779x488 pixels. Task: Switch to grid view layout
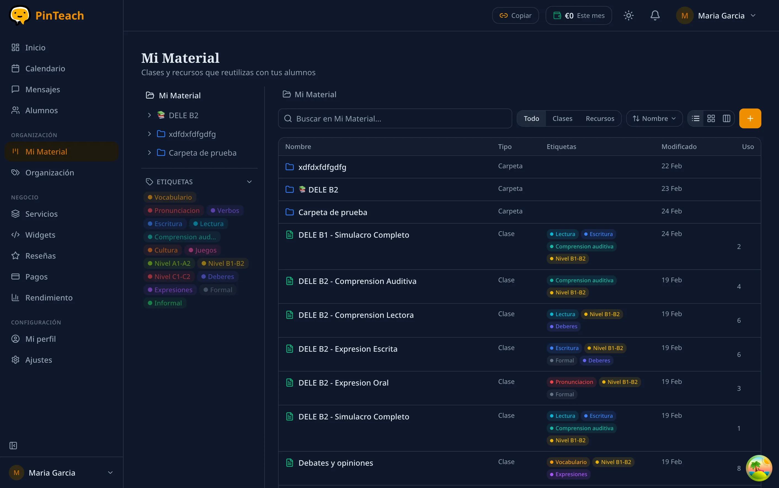pyautogui.click(x=711, y=118)
